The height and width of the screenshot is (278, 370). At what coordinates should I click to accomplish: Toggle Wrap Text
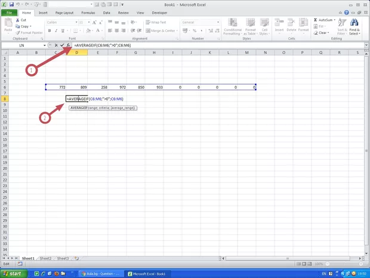point(156,23)
